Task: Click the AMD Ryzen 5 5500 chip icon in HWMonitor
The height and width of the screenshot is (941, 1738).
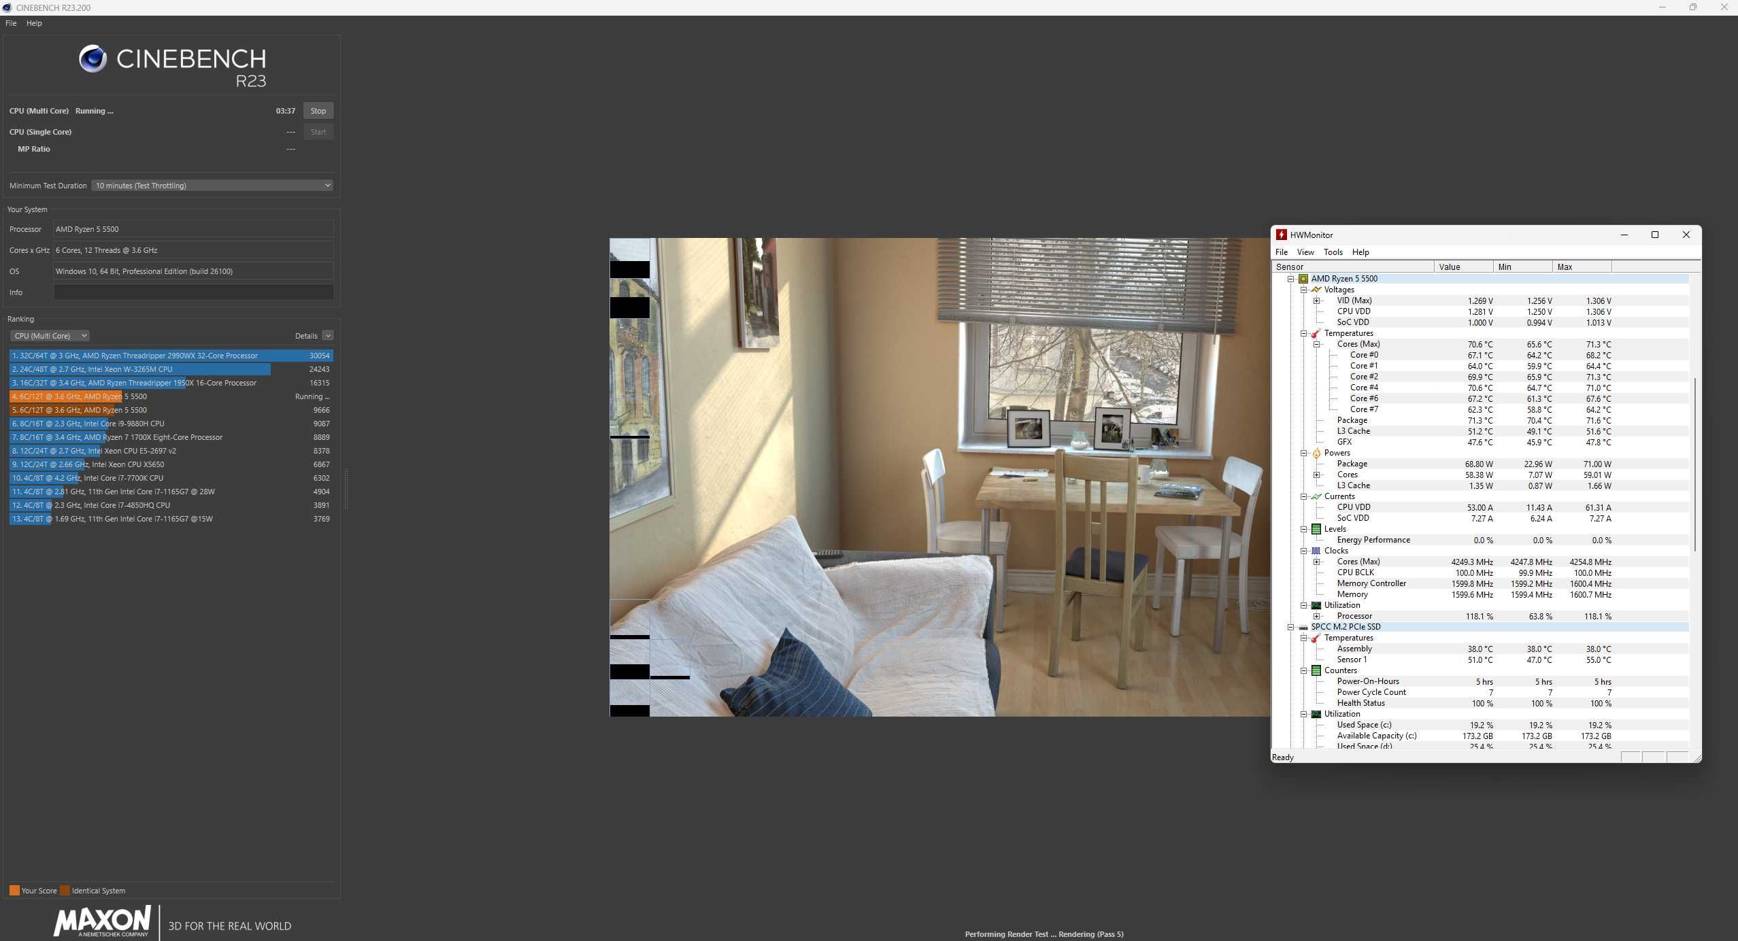Action: [x=1303, y=279]
